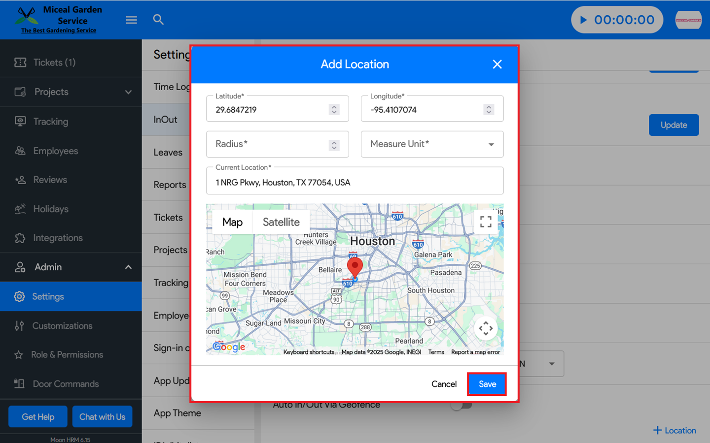This screenshot has height=443, width=710.
Task: Click the Current Location address field
Action: point(355,183)
